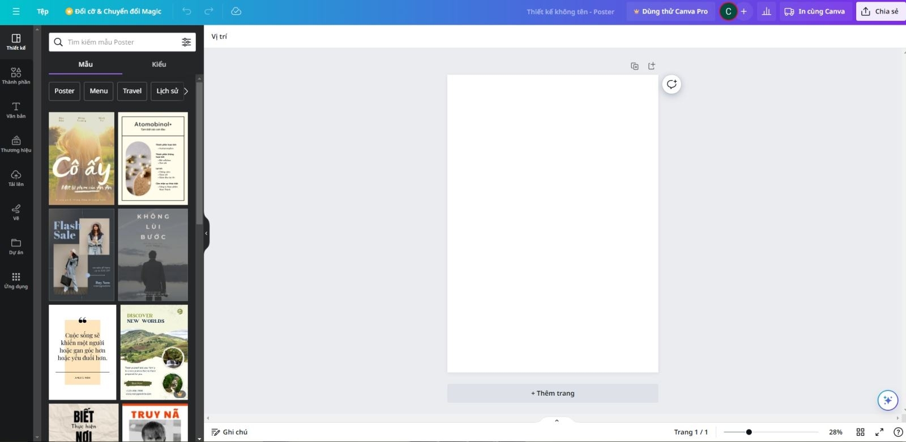Open analytics bar chart icon
The height and width of the screenshot is (442, 906).
click(767, 11)
